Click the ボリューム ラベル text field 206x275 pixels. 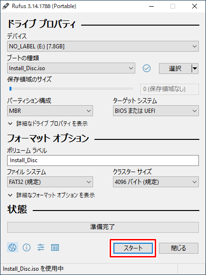[x=103, y=160]
